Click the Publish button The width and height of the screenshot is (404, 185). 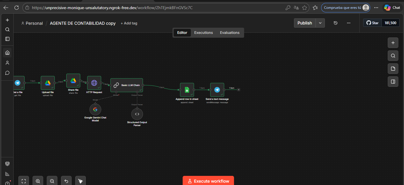click(x=305, y=23)
